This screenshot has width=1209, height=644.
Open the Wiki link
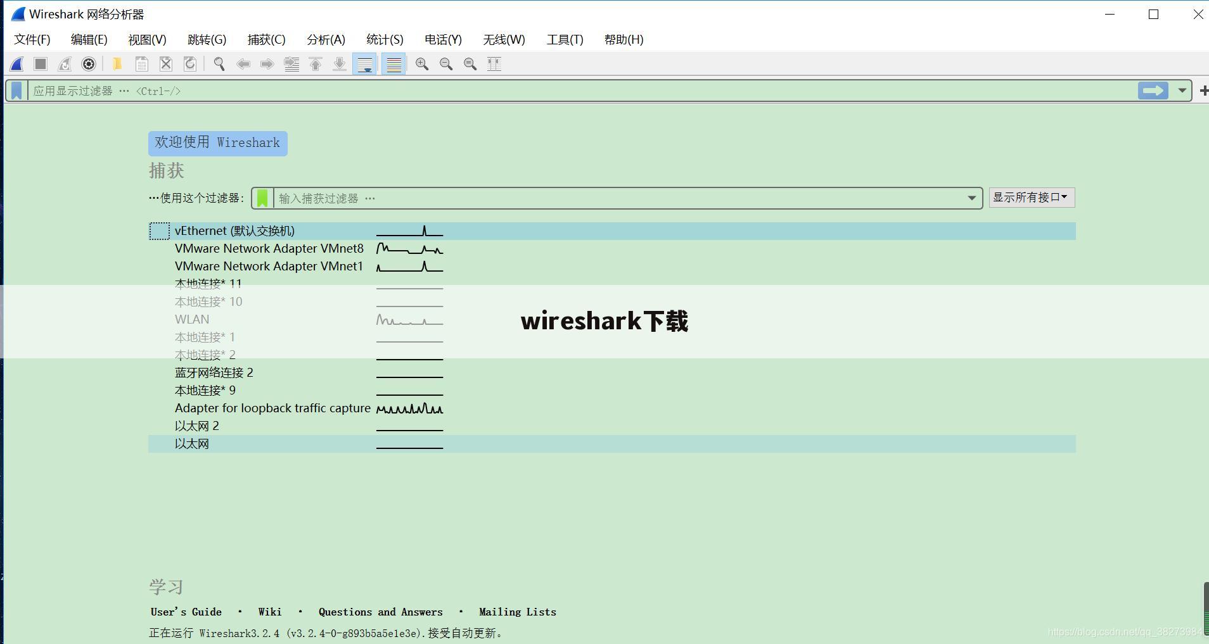click(270, 612)
